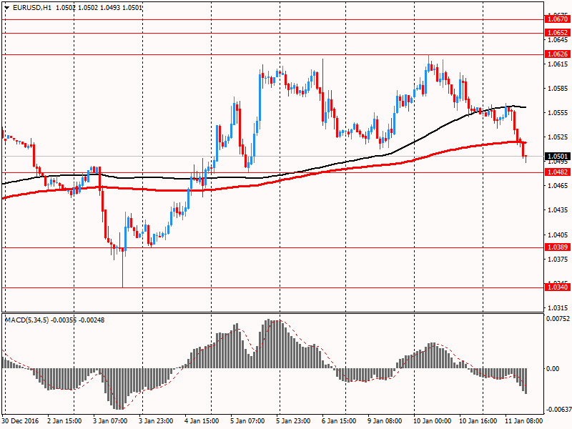This screenshot has width=572, height=429.
Task: Select the red 1.0482 price level label
Action: click(557, 172)
